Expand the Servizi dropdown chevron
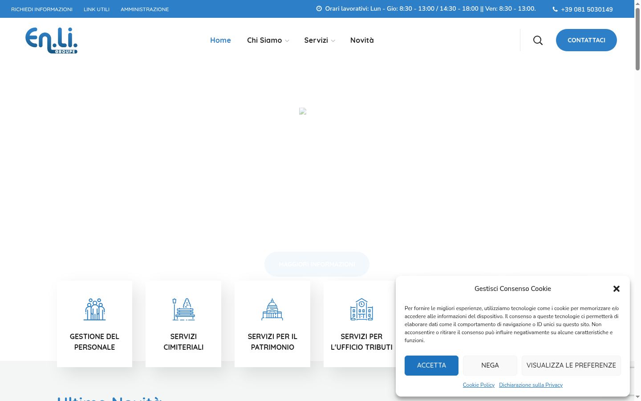 click(x=333, y=41)
